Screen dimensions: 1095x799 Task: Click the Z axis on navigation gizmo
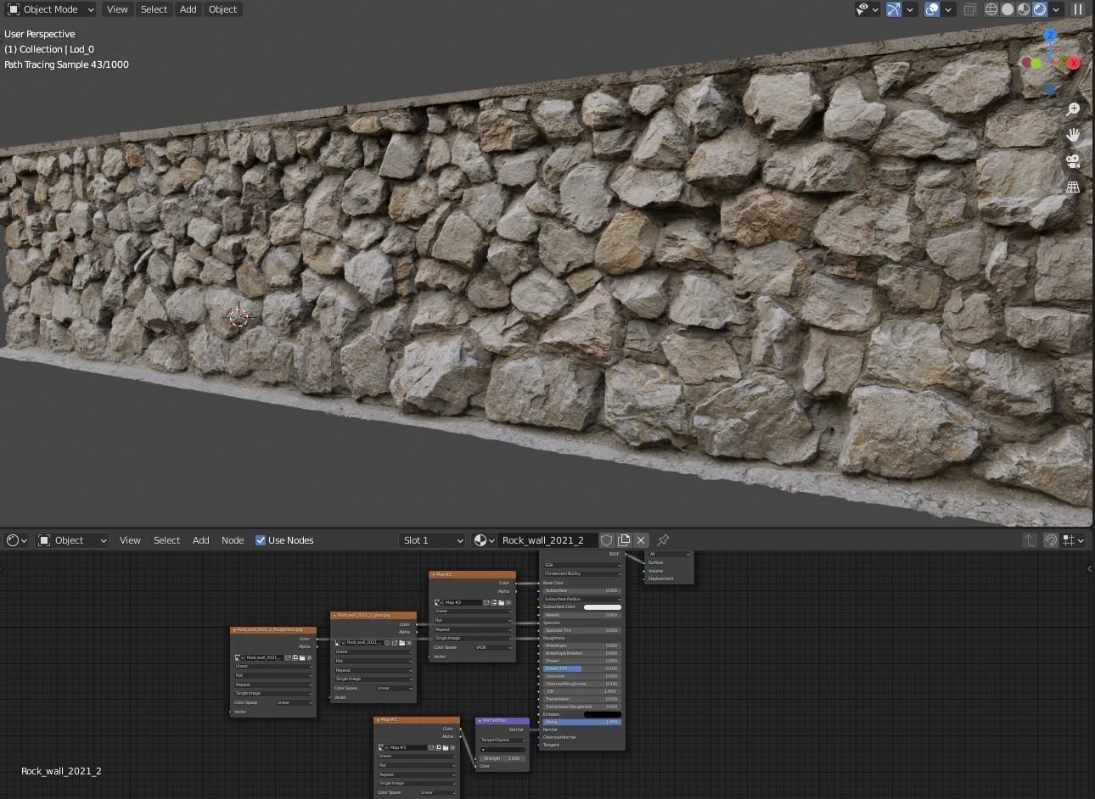1050,36
